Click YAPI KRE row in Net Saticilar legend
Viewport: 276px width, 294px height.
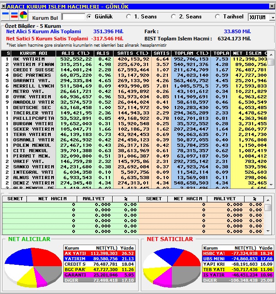pos(238,264)
